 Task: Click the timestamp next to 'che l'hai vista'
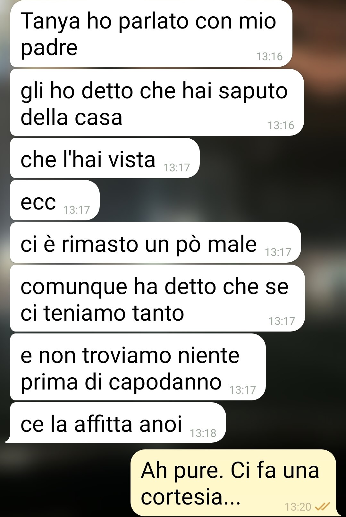[x=177, y=168]
